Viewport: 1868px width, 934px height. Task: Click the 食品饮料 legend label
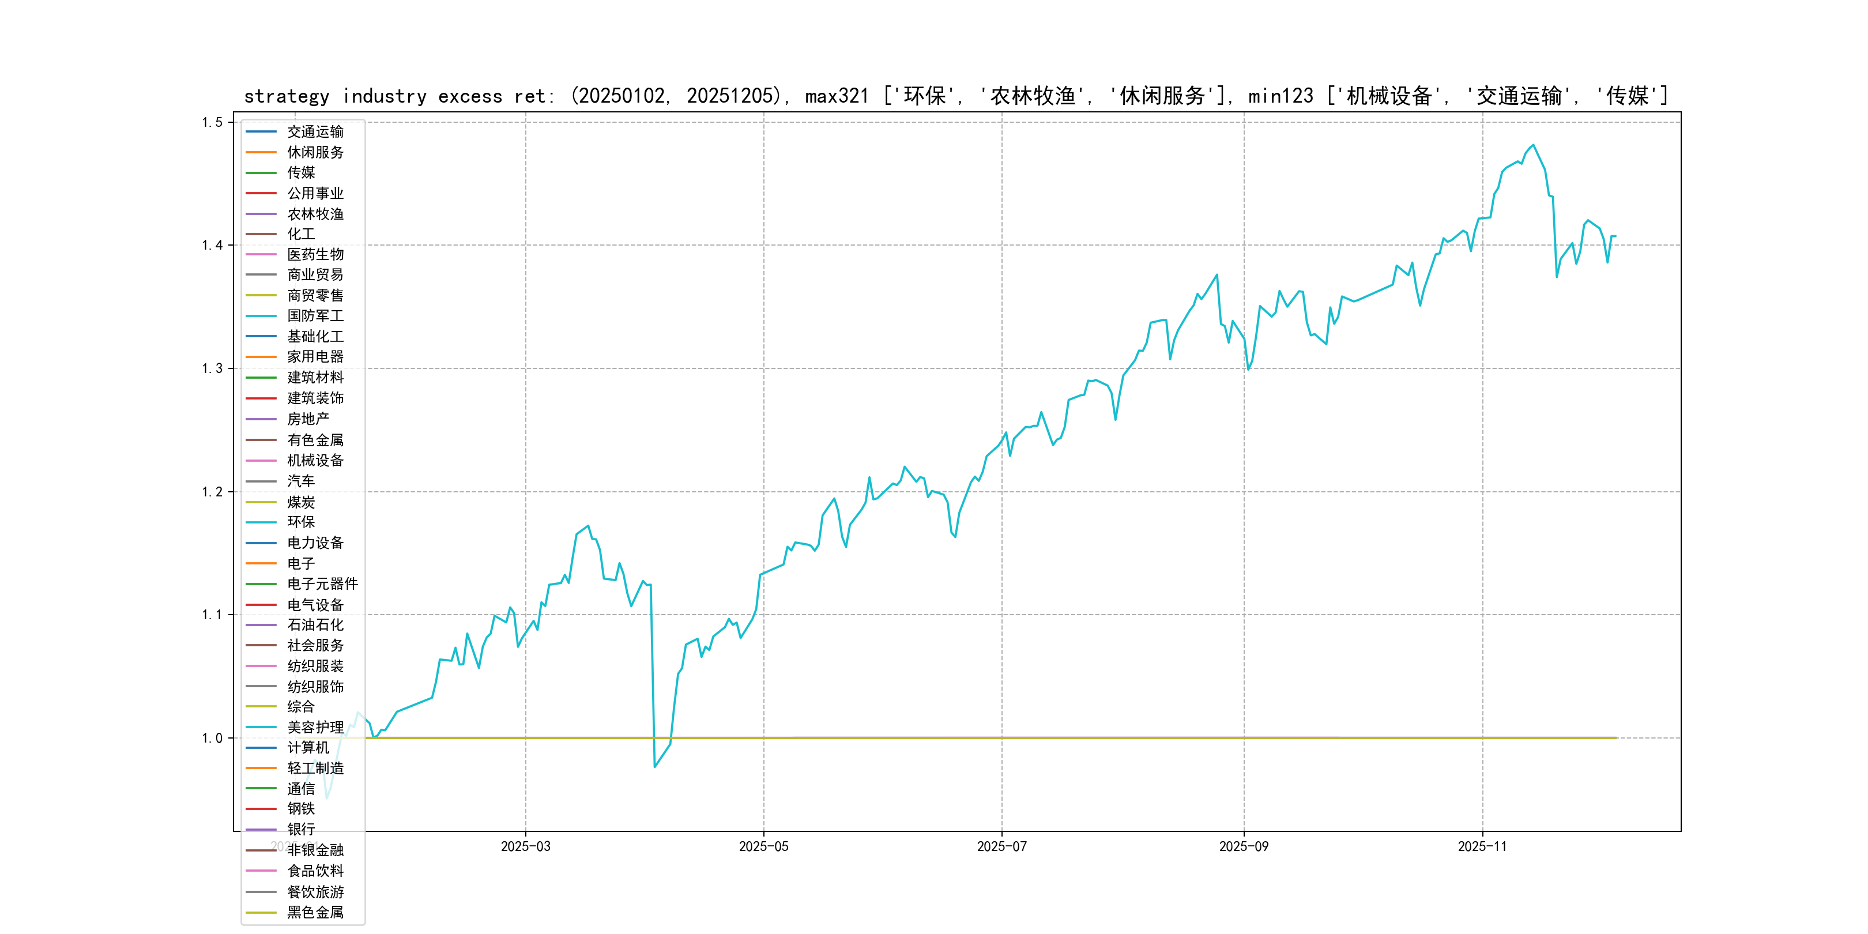[x=315, y=871]
